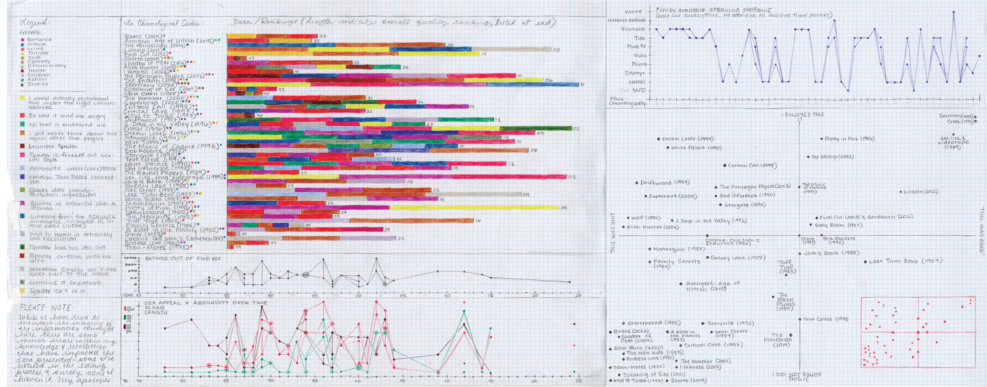Click 'Curtain Call (1998)' in the scatter plot
The image size is (987, 387).
(752, 166)
